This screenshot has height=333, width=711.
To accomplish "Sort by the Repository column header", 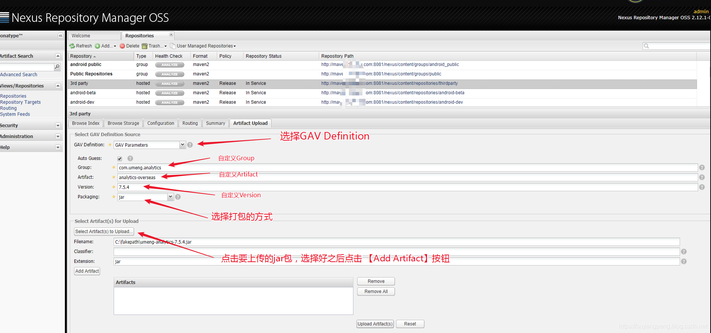I will click(101, 56).
